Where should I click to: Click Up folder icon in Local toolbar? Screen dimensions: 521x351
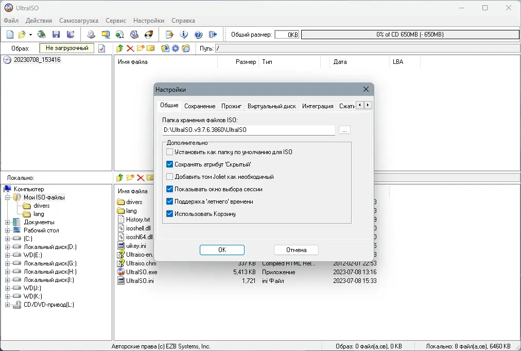click(120, 178)
